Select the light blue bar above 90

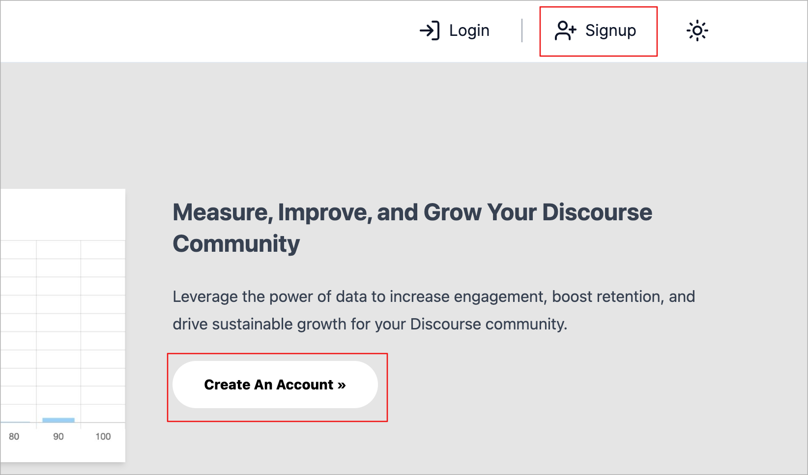(58, 420)
